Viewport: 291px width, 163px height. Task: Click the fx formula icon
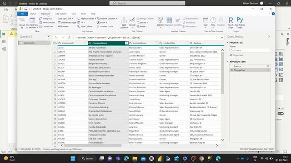click(x=69, y=38)
